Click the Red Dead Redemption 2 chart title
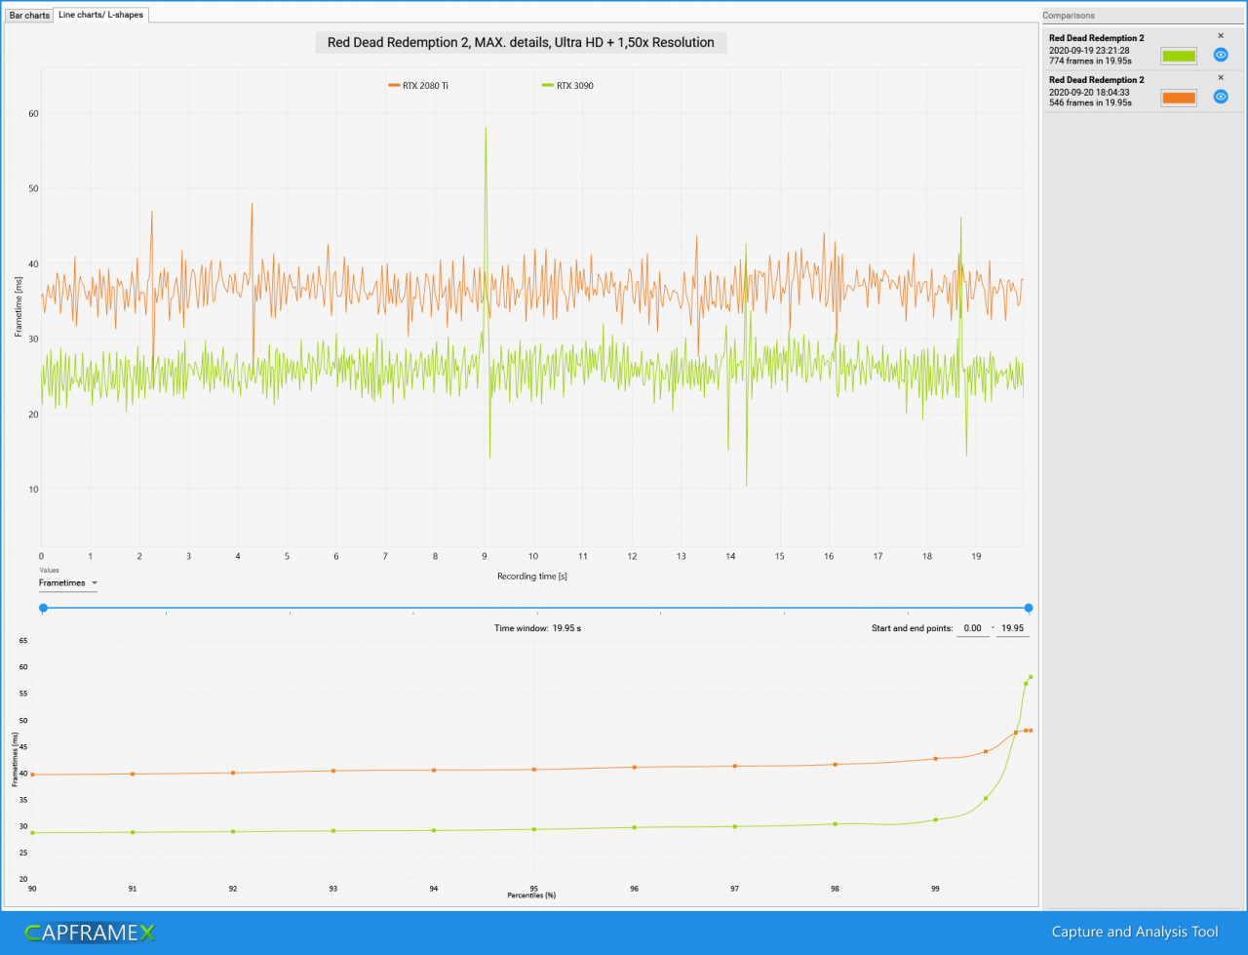This screenshot has width=1248, height=955. pyautogui.click(x=521, y=43)
